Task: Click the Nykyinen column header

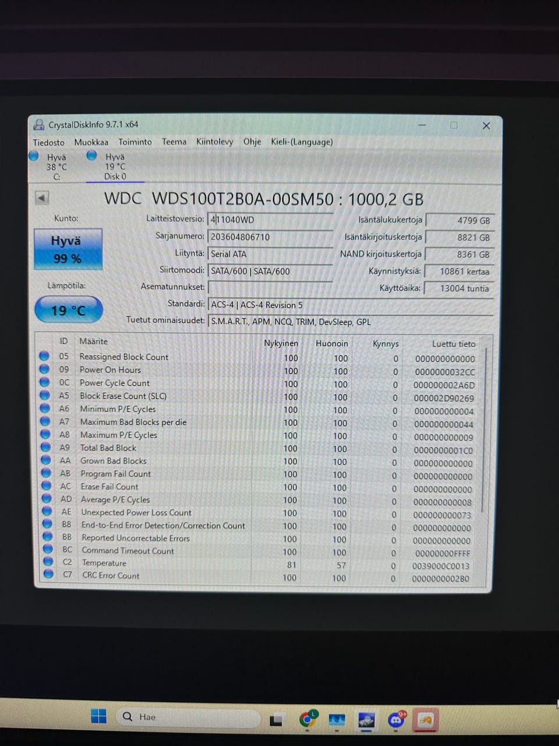Action: (281, 343)
